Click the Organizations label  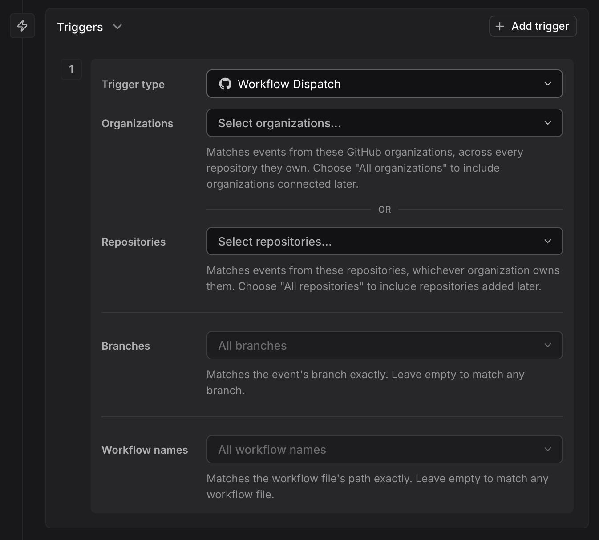[137, 124]
